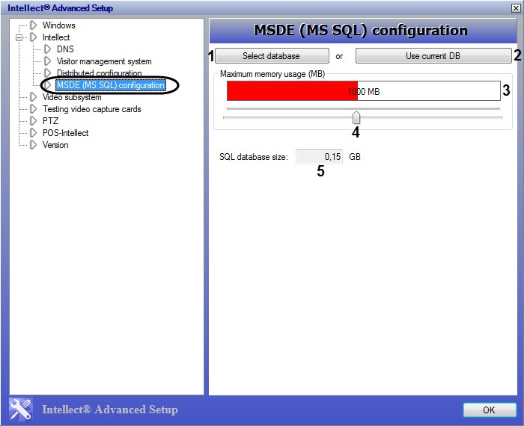This screenshot has height=426, width=524.
Task: Click the triangle icon beside Visitor management system
Action: coord(47,61)
